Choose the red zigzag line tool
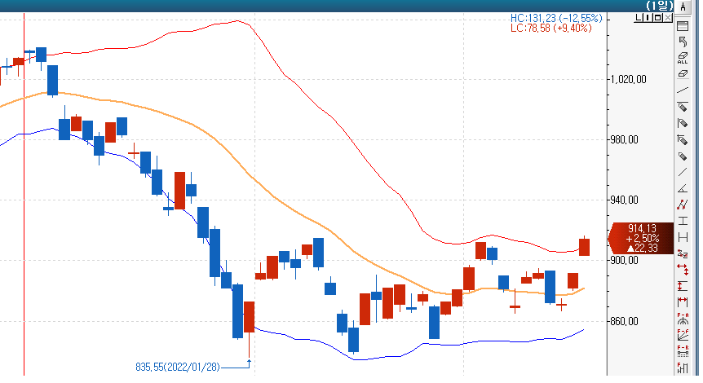 [683, 205]
